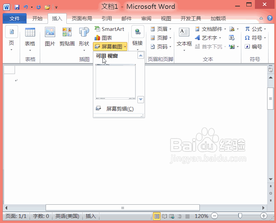Switch to the 审阅 tab

pos(146,18)
